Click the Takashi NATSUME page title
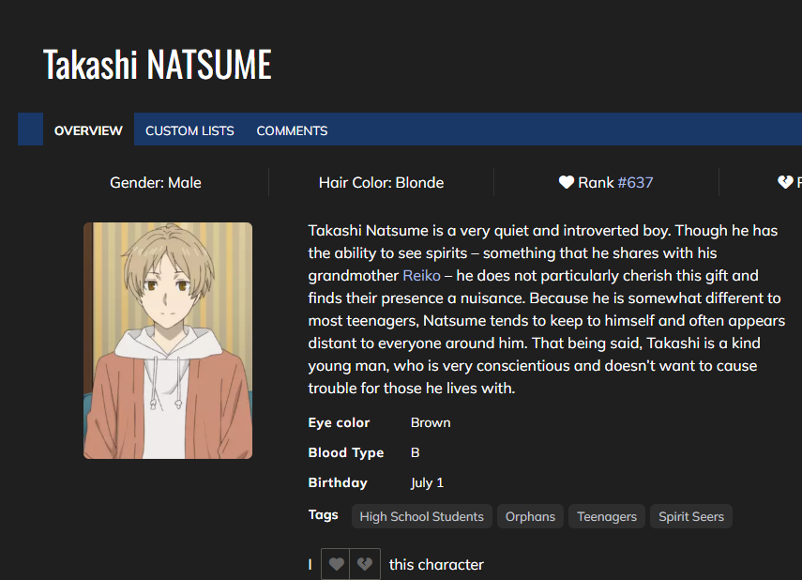The width and height of the screenshot is (802, 580). pyautogui.click(x=158, y=65)
